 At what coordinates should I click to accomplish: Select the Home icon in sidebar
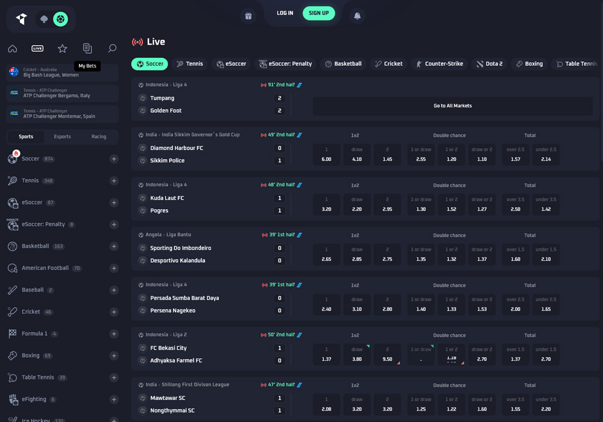coord(13,48)
